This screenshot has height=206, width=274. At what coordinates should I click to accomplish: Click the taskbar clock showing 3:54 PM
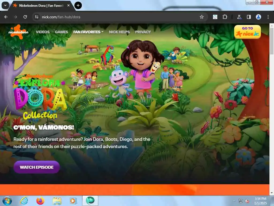click(x=261, y=201)
